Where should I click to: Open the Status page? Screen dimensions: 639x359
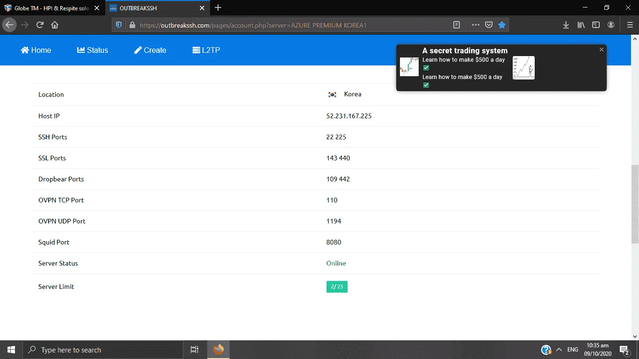click(x=93, y=50)
